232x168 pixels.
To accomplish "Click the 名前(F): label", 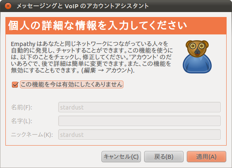I will pyautogui.click(x=22, y=107).
